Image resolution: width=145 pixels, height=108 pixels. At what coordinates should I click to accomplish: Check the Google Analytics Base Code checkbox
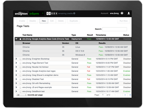point(20,39)
